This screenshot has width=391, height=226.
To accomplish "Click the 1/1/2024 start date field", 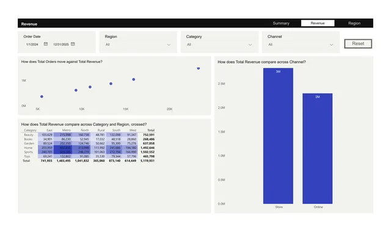I will (32, 45).
